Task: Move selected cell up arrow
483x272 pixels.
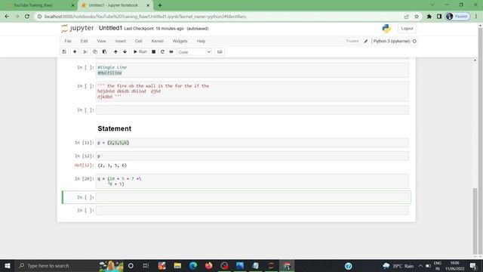Action: (115, 52)
